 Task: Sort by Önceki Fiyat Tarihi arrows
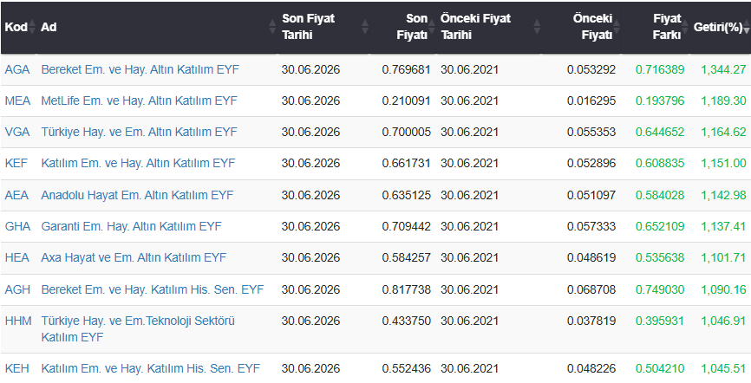click(x=537, y=27)
